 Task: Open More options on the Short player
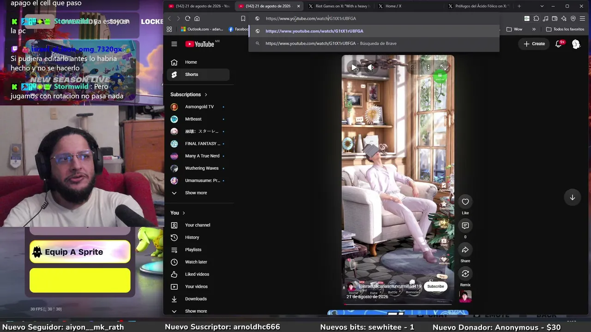point(428,67)
